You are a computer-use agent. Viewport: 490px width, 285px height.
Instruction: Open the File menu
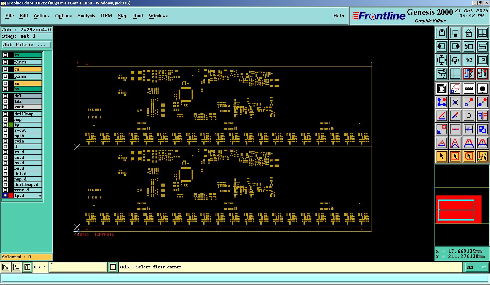10,16
